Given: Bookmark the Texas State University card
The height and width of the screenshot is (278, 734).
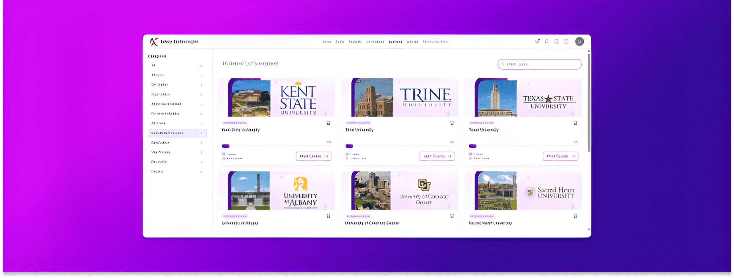Looking at the screenshot, I should (575, 123).
